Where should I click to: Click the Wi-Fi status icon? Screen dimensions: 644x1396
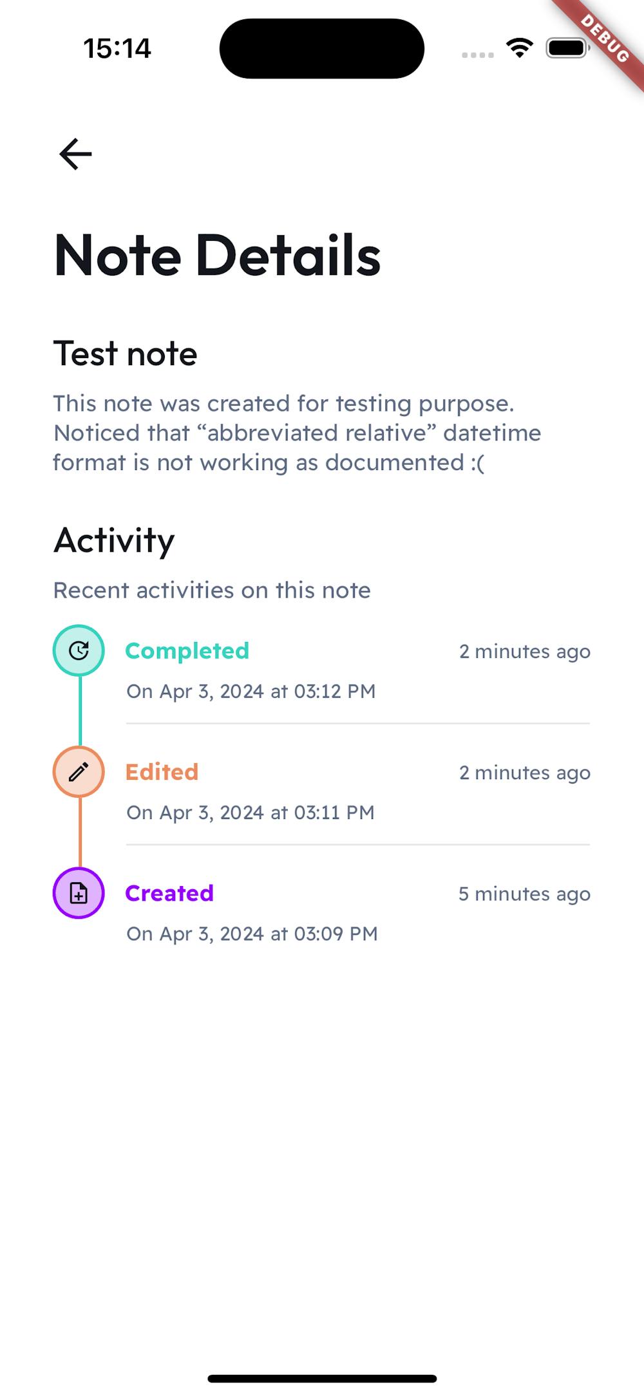pos(519,48)
